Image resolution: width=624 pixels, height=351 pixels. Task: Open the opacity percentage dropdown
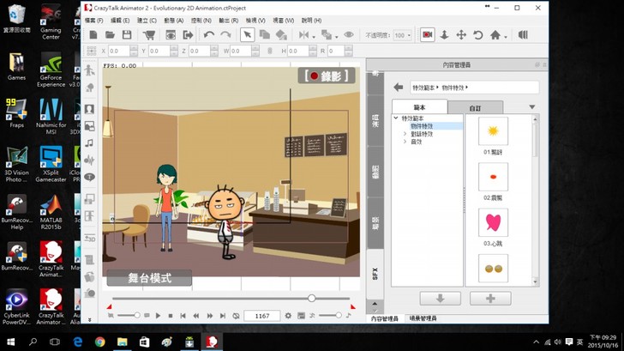pyautogui.click(x=403, y=35)
